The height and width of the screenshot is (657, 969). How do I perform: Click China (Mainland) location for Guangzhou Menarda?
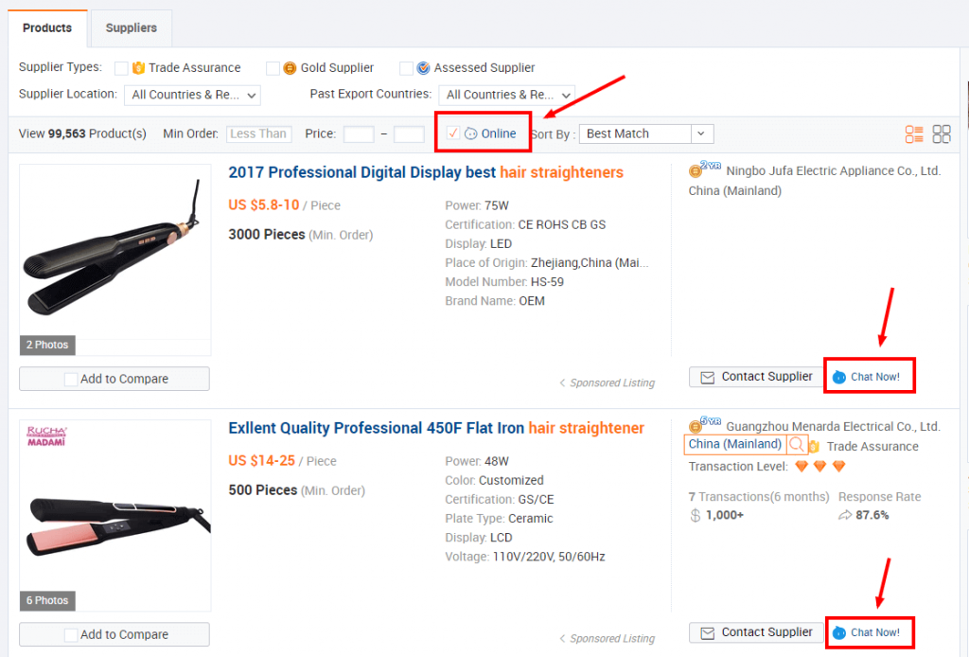click(734, 444)
